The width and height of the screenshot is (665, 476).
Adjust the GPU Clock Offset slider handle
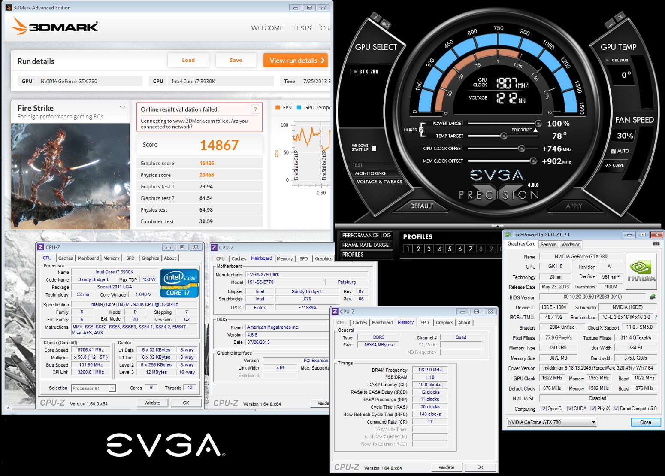(x=521, y=149)
